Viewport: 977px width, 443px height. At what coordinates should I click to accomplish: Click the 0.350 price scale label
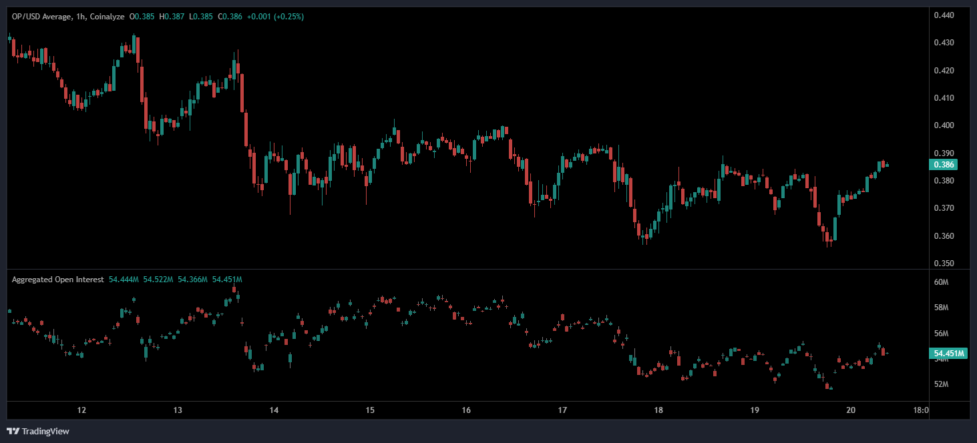click(943, 264)
